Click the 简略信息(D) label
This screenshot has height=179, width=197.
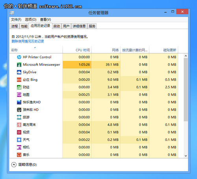(x=28, y=164)
